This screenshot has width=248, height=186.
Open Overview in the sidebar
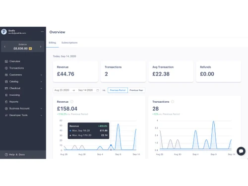[15, 62]
